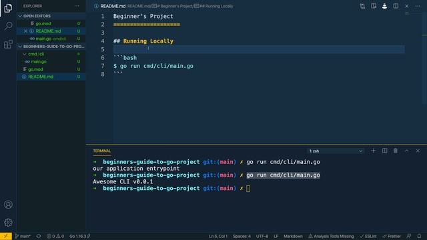Open problems view via errors and warnings count
The width and height of the screenshot is (427, 240).
[x=55, y=236]
